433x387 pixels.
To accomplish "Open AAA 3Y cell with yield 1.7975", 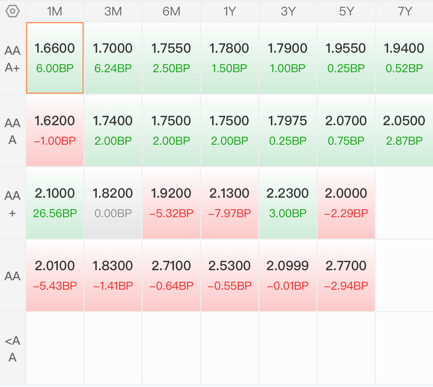I will [x=288, y=131].
